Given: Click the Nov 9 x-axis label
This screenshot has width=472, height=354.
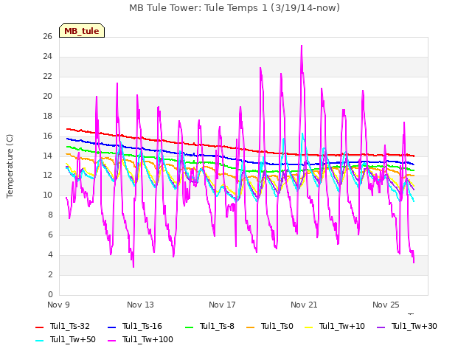Looking at the screenshot, I should [58, 305].
